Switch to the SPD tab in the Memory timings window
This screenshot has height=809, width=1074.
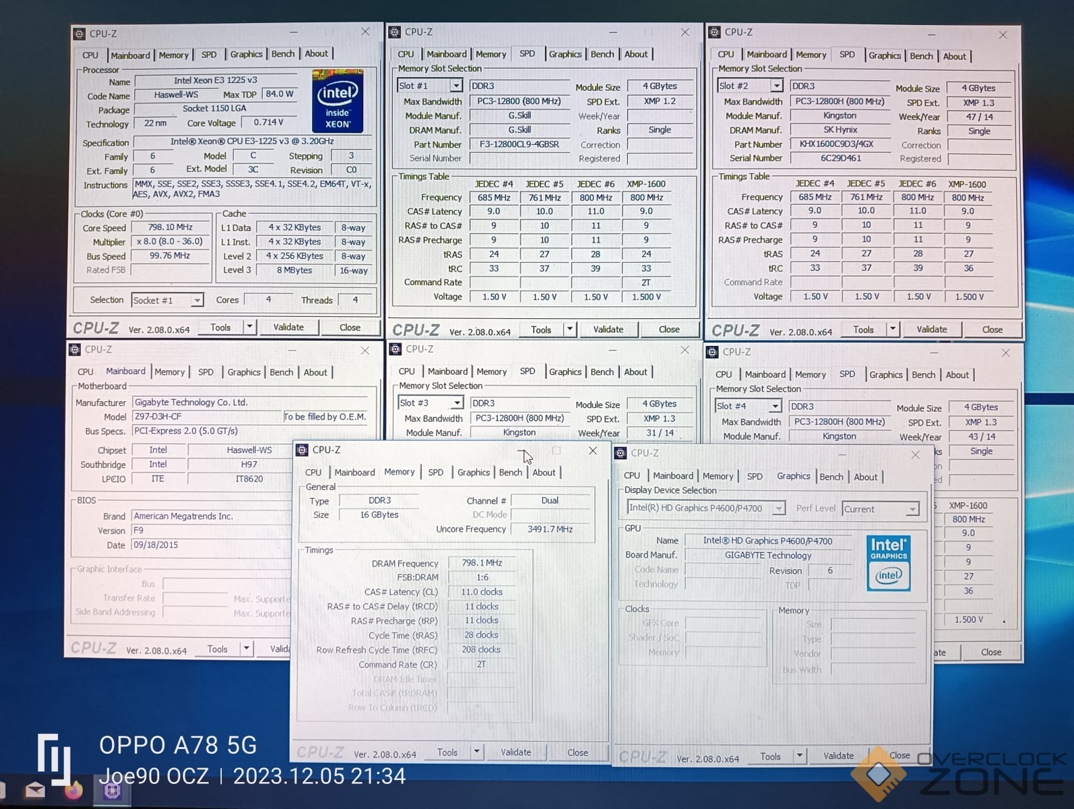[x=436, y=473]
